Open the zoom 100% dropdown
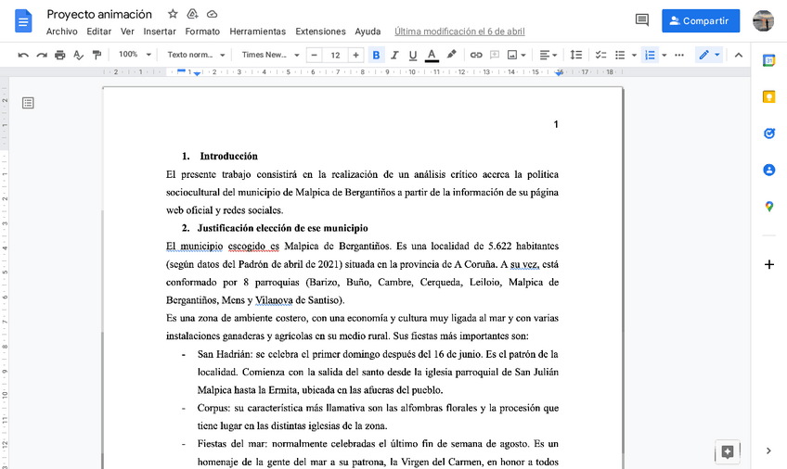Screen dimensions: 787x469 (x=133, y=55)
